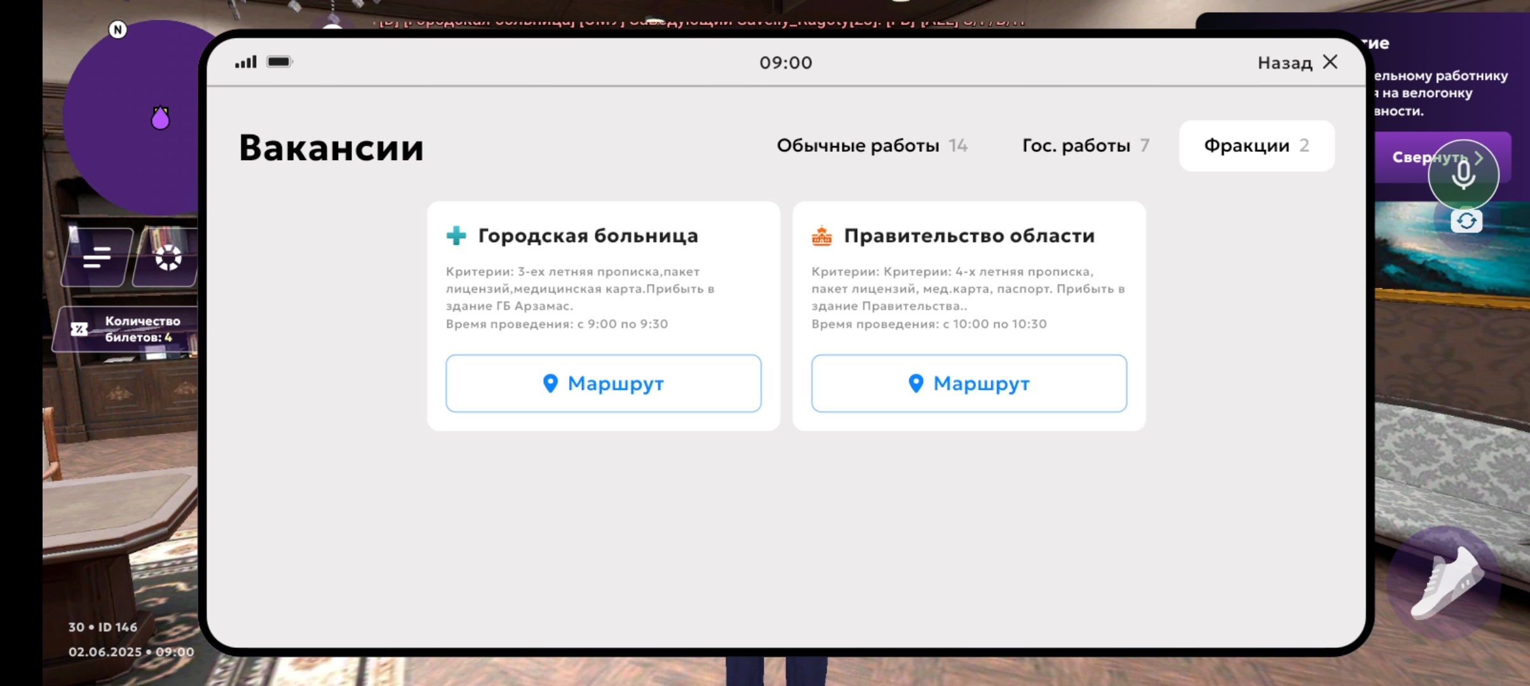Click the hospital cross icon
The image size is (1530, 686).
coord(456,236)
